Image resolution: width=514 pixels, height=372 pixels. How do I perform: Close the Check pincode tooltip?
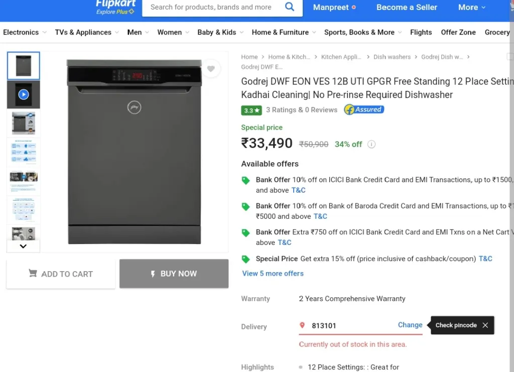(x=485, y=325)
